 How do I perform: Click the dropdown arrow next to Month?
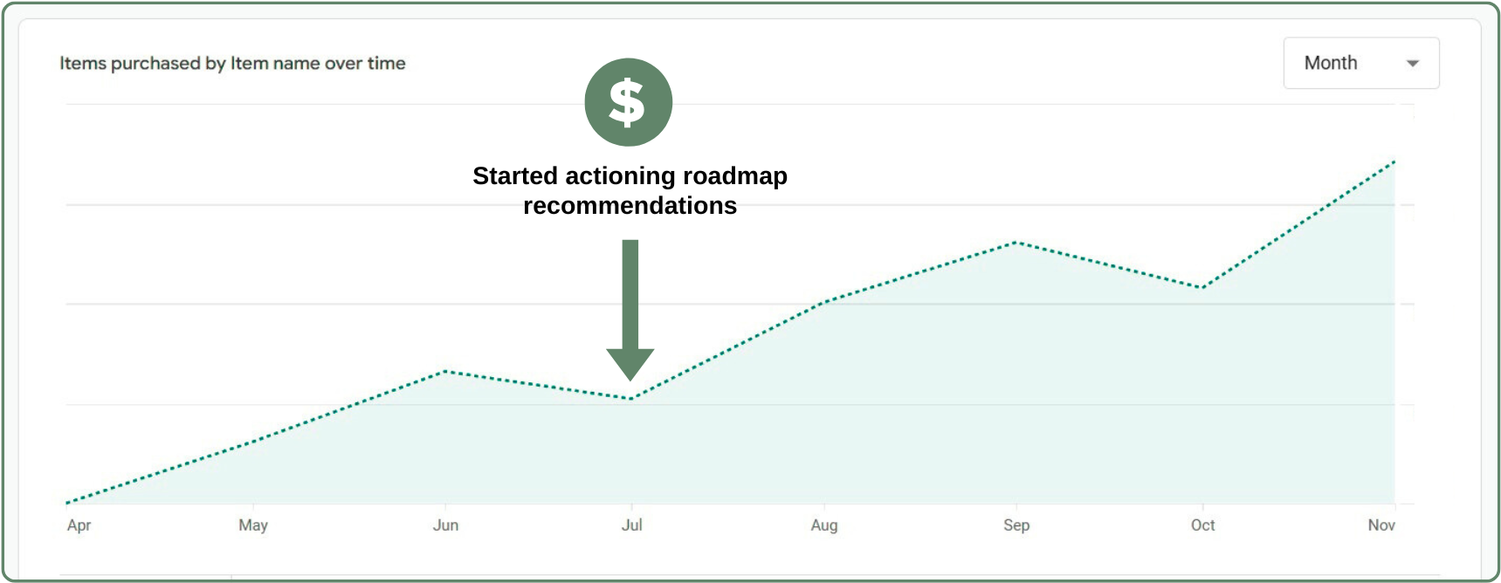1415,63
